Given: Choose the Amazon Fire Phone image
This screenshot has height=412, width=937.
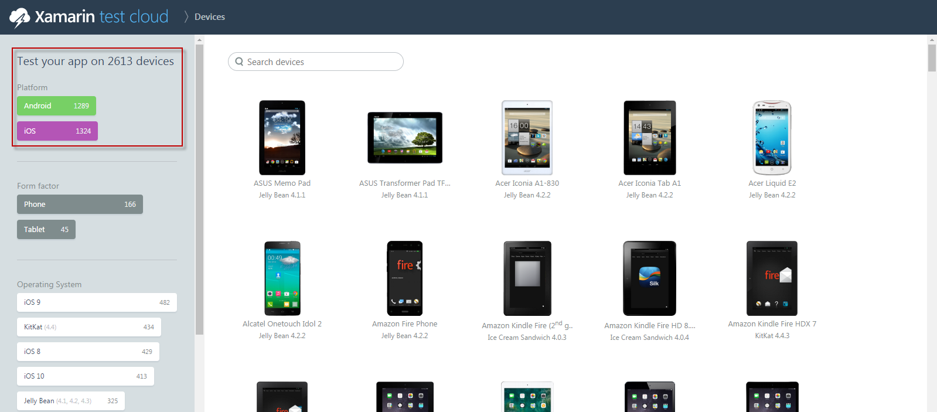Looking at the screenshot, I should point(404,278).
